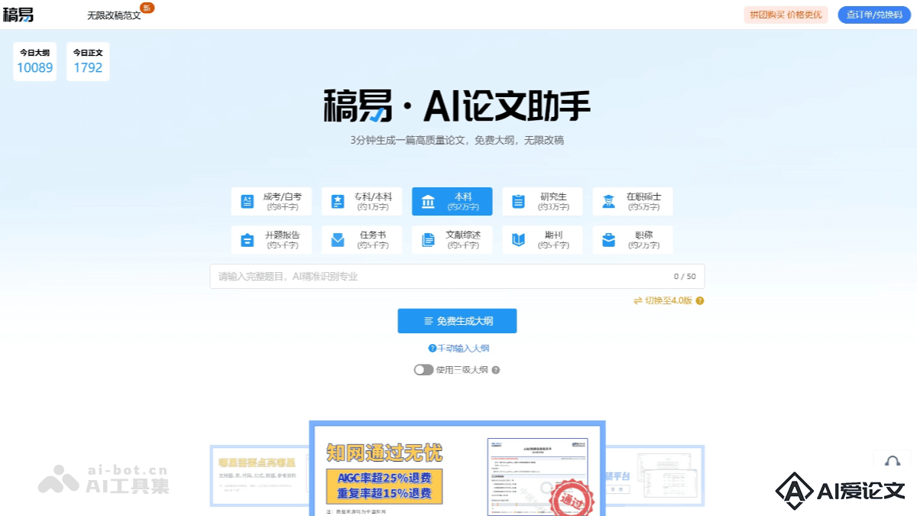Click the 文献综述 document icon
The image size is (917, 516).
[428, 240]
